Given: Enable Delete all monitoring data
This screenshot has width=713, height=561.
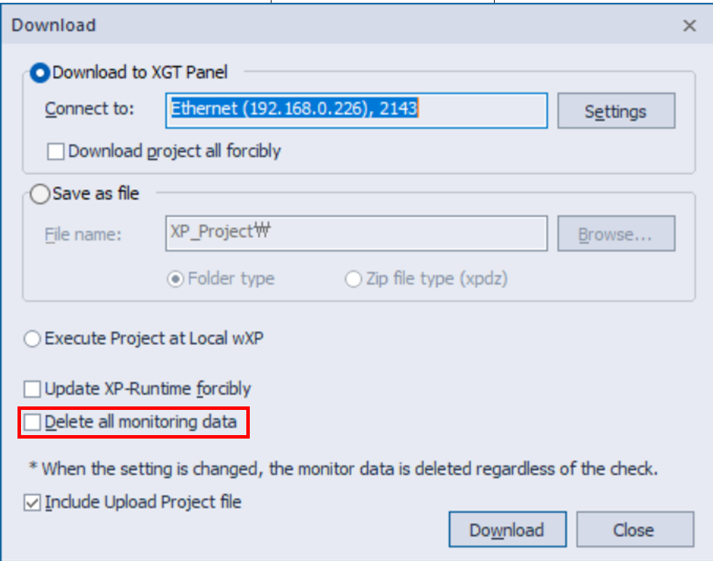Looking at the screenshot, I should tap(31, 422).
